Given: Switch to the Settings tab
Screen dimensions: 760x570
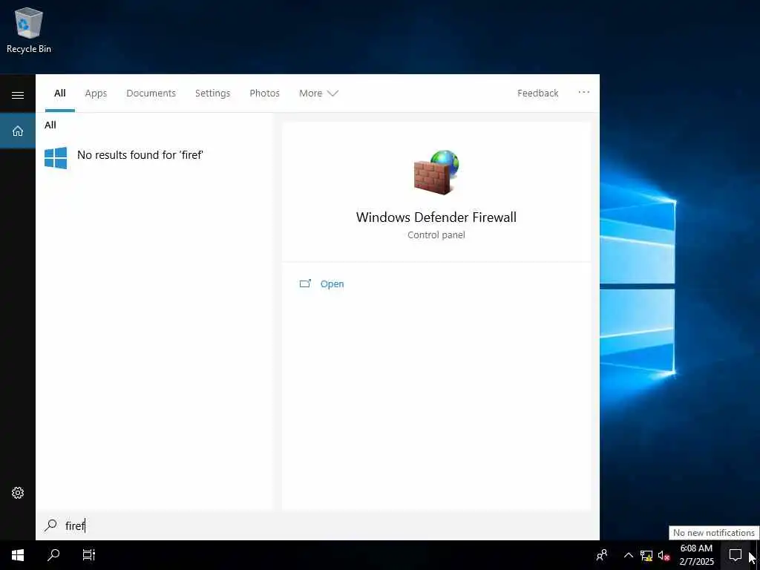Looking at the screenshot, I should point(213,93).
